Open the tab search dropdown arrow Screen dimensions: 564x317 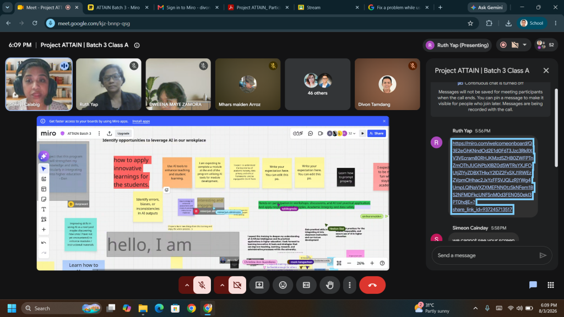point(7,7)
